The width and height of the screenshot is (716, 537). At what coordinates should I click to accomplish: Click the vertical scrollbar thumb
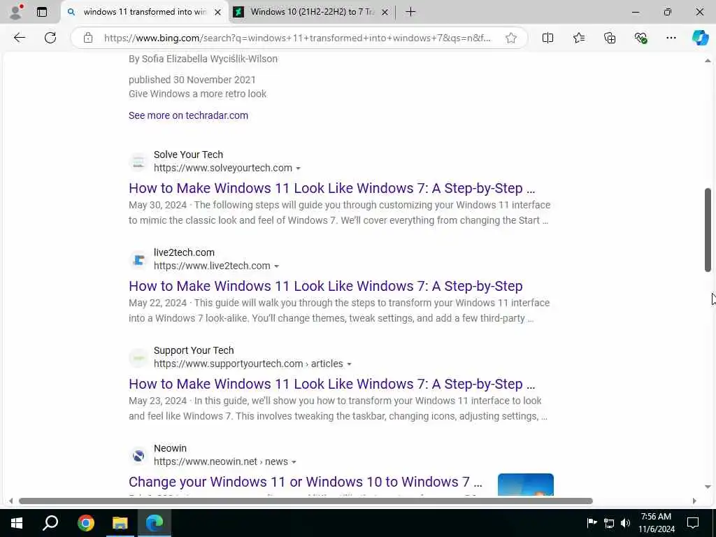(x=708, y=229)
